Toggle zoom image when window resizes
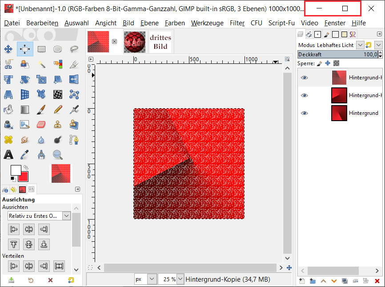Image resolution: width=385 pixels, height=287 pixels. (287, 59)
